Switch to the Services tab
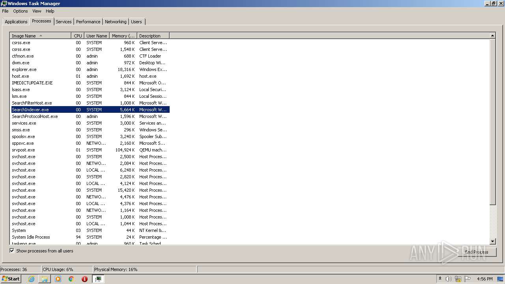 pos(64,22)
